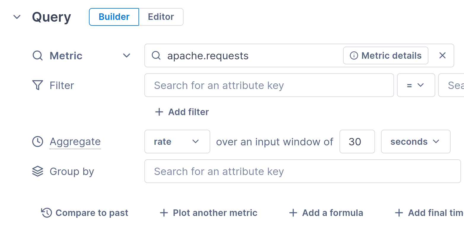Click the Metric magnifier icon
This screenshot has width=464, height=232.
(38, 56)
